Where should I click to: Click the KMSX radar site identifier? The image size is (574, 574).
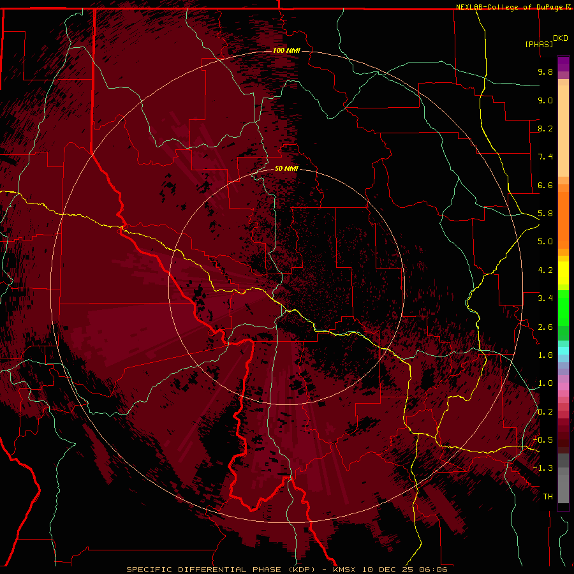coord(344,570)
